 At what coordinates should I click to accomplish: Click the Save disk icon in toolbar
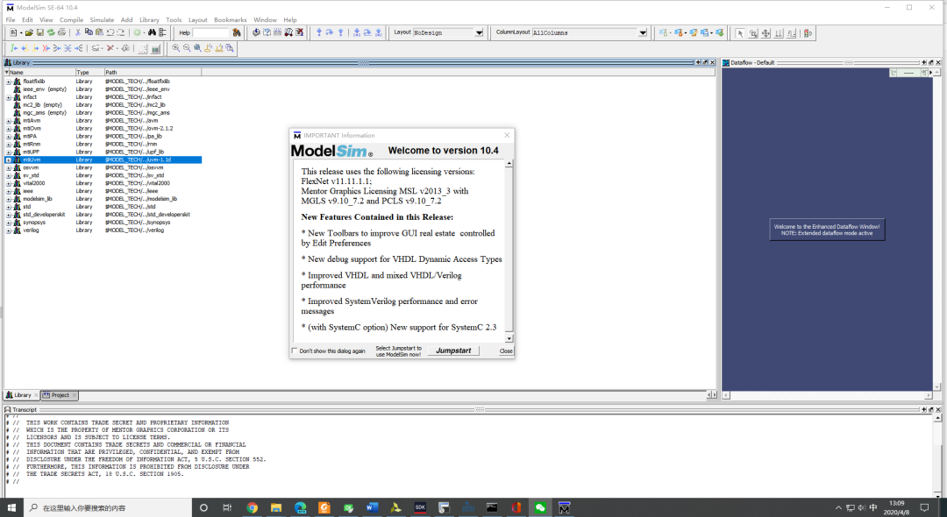click(x=39, y=32)
